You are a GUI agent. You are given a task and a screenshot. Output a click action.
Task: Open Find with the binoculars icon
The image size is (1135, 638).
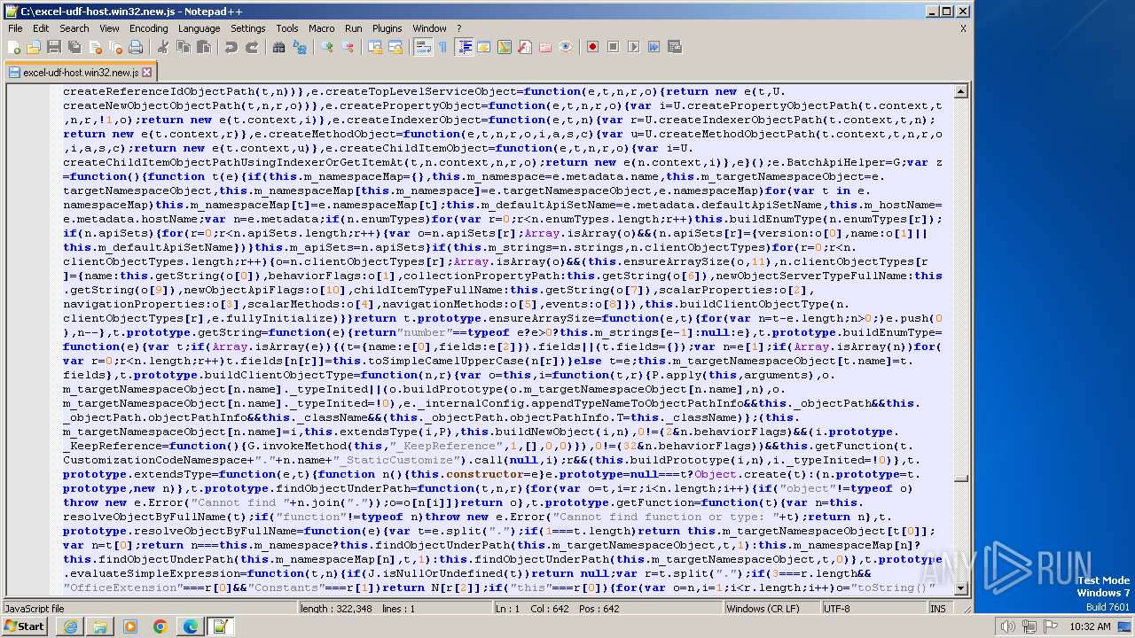click(x=278, y=47)
